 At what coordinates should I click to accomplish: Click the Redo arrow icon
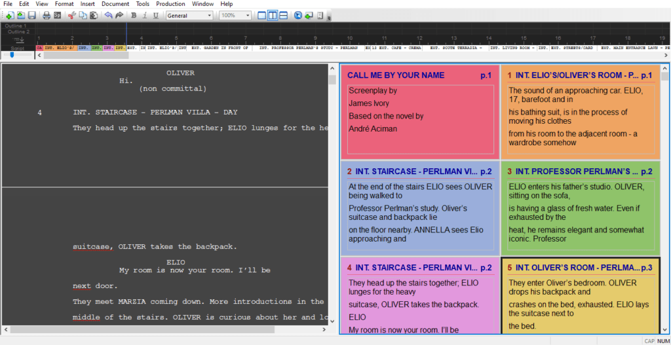119,15
